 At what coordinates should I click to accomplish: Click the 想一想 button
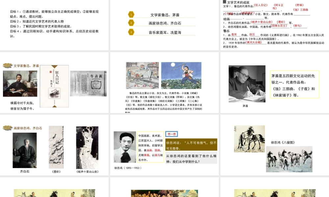point(172,134)
